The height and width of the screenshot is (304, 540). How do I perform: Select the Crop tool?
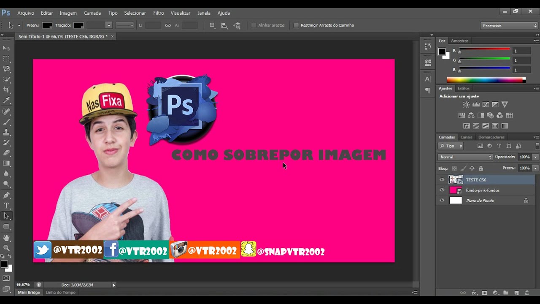point(6,90)
